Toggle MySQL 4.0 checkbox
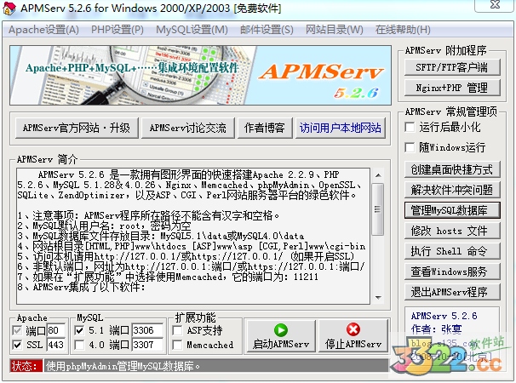This screenshot has height=383, width=516. [x=79, y=345]
